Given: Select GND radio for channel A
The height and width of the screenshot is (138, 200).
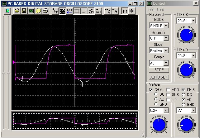Looking at the screenshot, I should pos(156,104).
